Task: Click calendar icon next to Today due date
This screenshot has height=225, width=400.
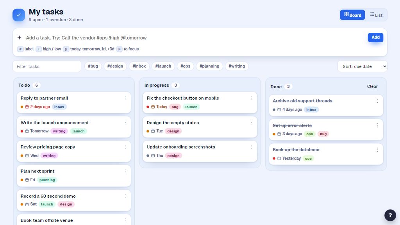Action: click(x=153, y=107)
